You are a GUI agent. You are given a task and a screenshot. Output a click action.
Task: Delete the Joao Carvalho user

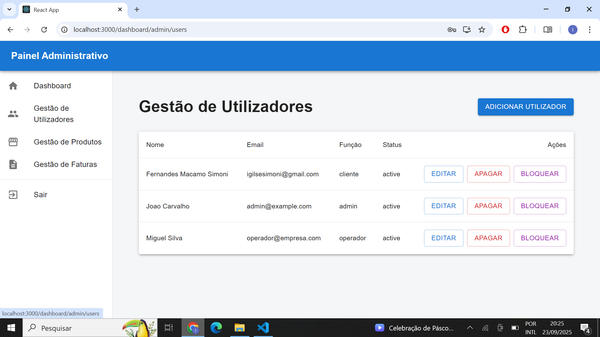488,206
